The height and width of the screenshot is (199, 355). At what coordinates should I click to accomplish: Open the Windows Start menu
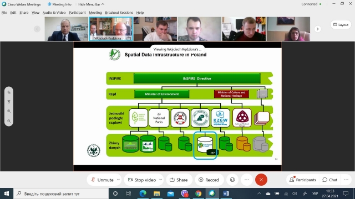pos(7,193)
